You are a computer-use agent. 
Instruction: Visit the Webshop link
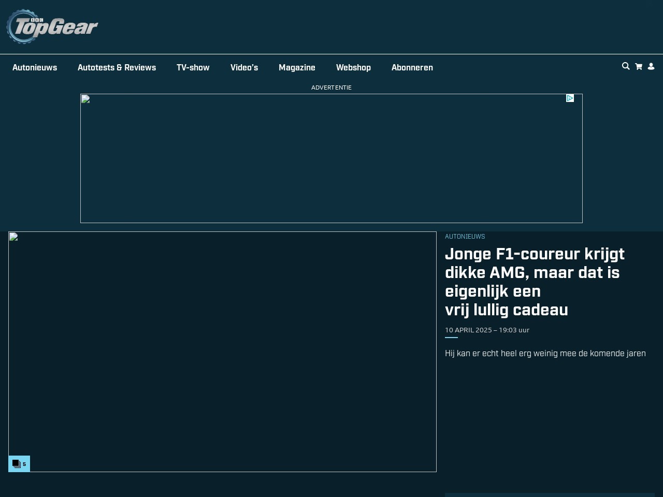pos(353,68)
